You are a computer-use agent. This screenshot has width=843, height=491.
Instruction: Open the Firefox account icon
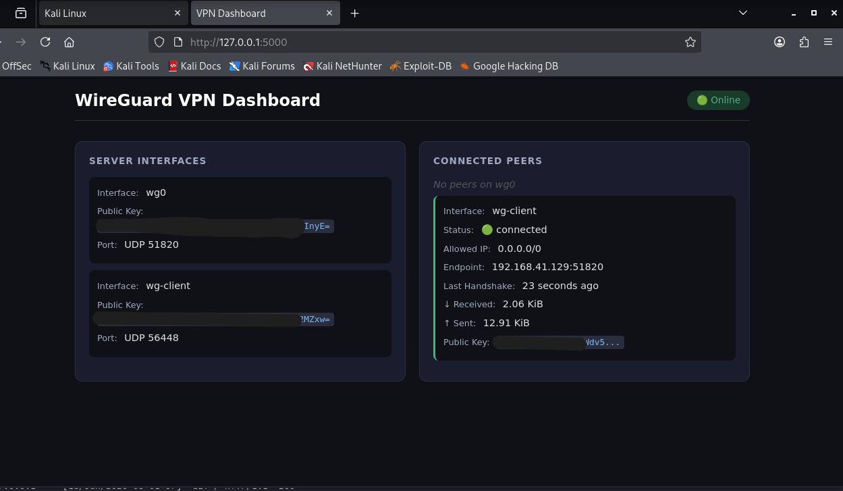pos(780,42)
